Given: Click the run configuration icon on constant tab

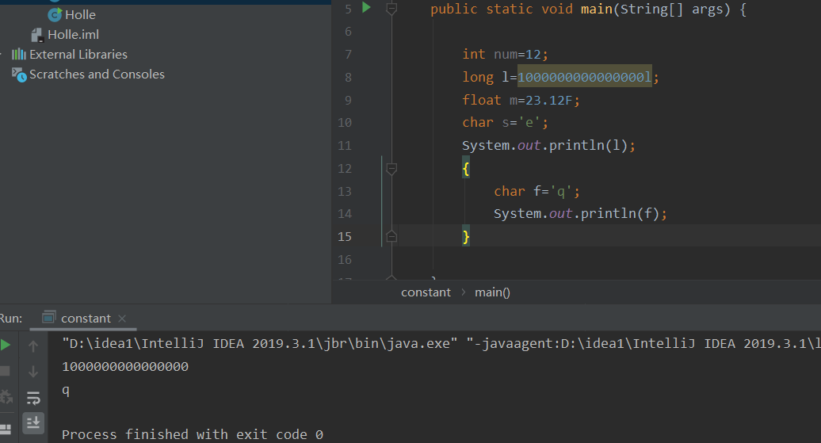Looking at the screenshot, I should pos(48,317).
